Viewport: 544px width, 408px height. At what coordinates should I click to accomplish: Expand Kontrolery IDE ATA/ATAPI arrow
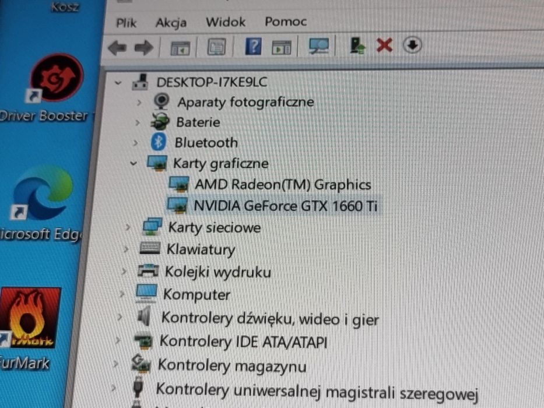(x=118, y=341)
